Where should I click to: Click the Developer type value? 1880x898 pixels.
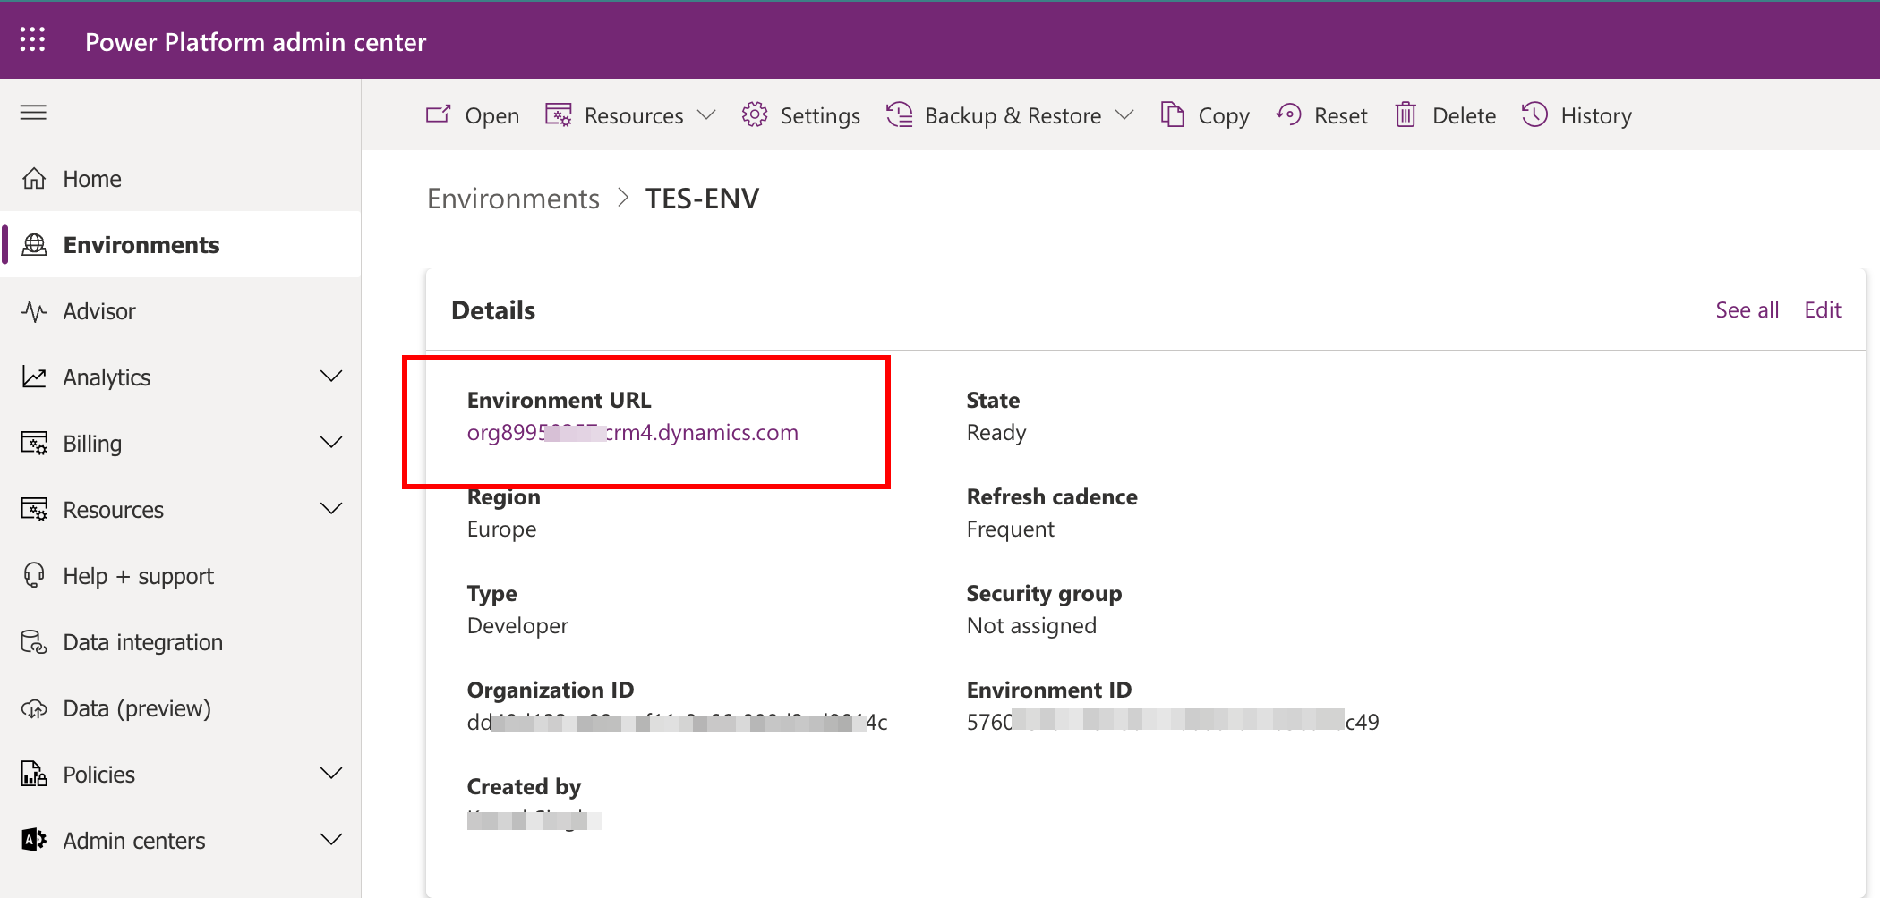517,626
